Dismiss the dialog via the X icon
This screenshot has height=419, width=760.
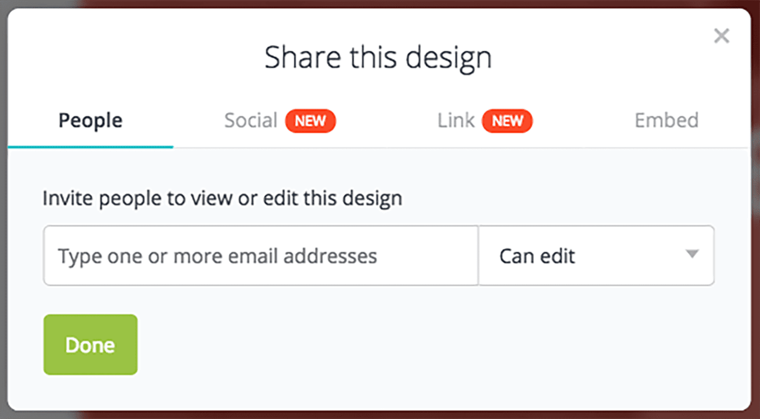pos(722,35)
